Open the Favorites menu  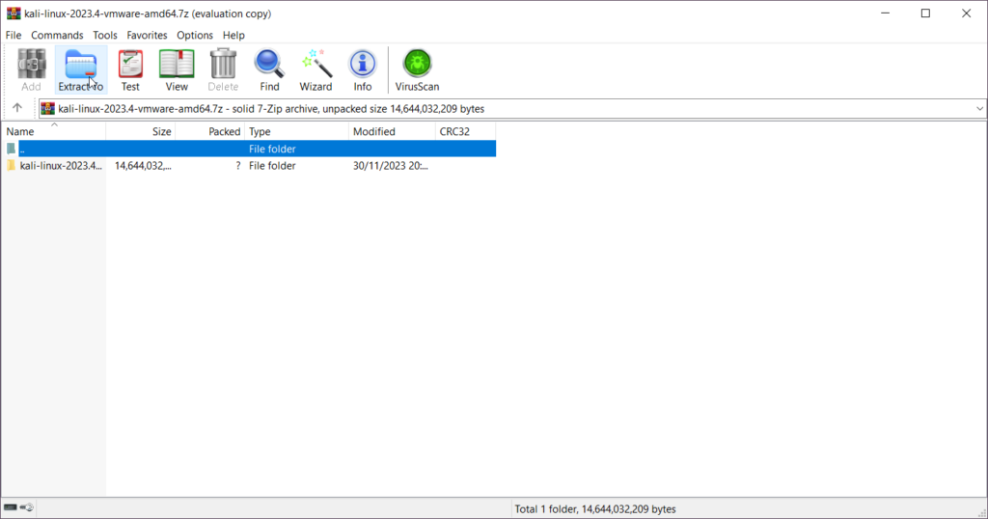point(147,36)
